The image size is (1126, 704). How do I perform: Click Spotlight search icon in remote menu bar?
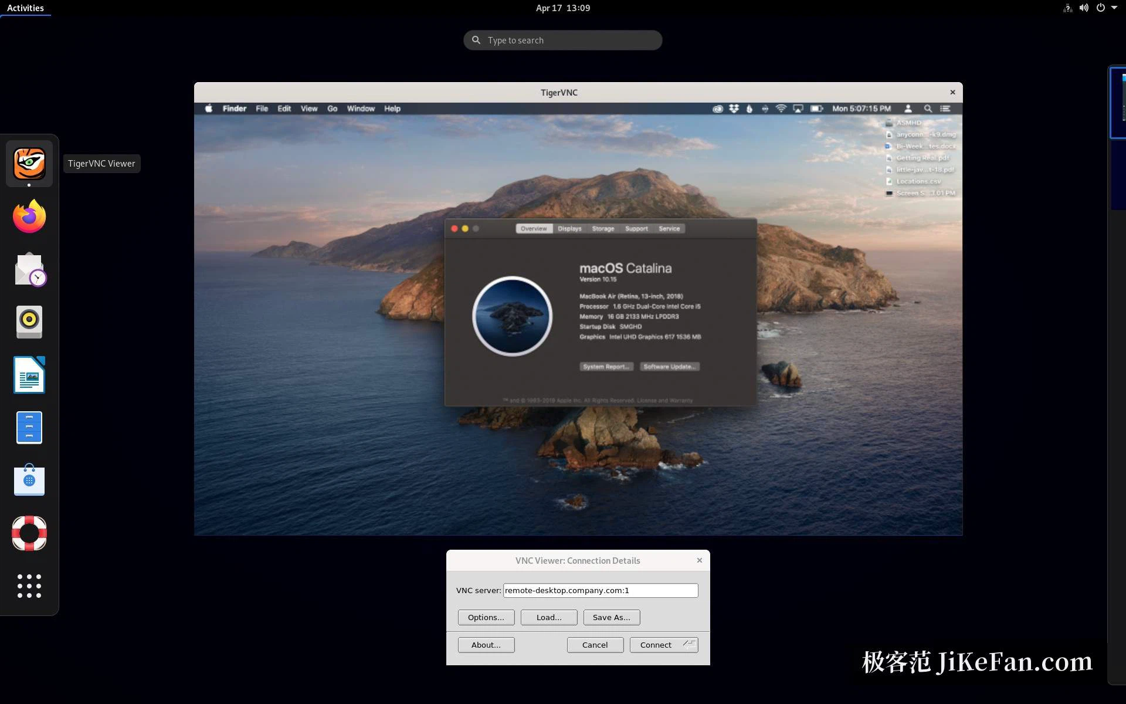point(928,109)
